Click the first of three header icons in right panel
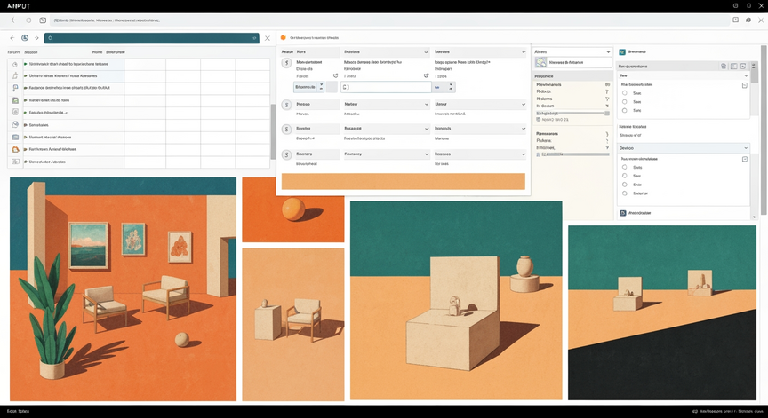768x418 pixels. 724,66
